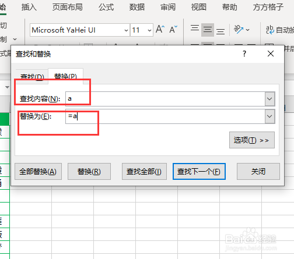Open the 视图 ribbon tab
Viewport: 294px width, 259px height.
[198, 7]
